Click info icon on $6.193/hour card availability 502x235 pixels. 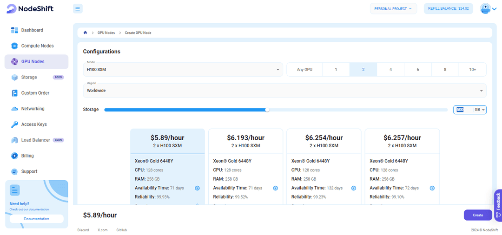pos(275,188)
